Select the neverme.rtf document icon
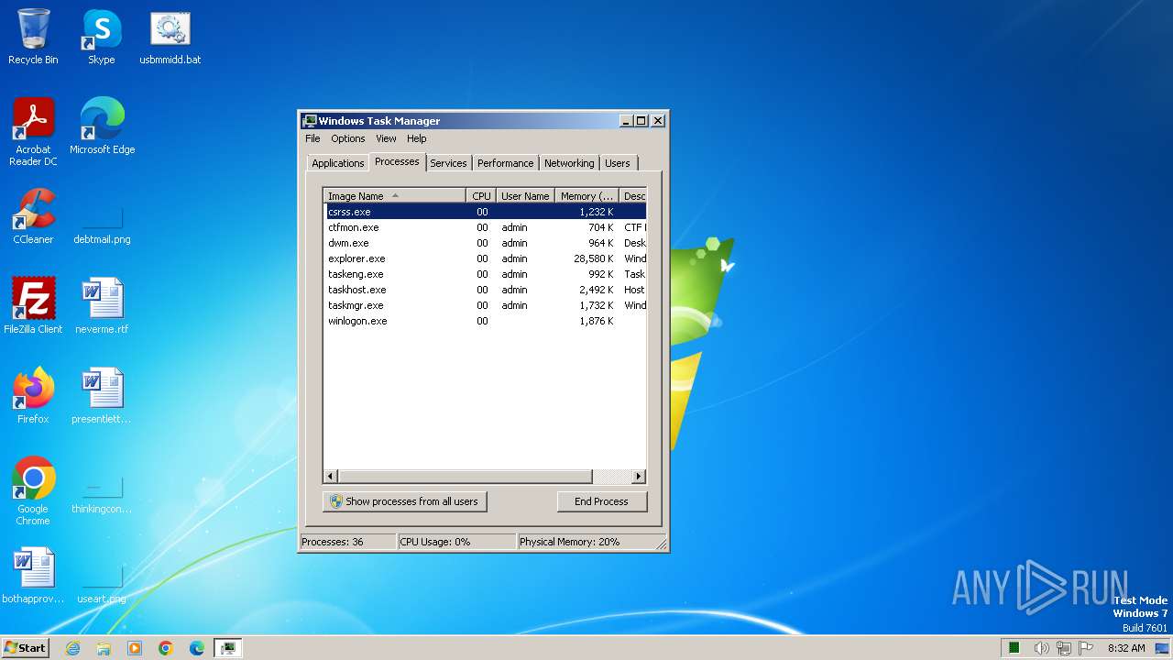The height and width of the screenshot is (660, 1173). pyautogui.click(x=102, y=305)
